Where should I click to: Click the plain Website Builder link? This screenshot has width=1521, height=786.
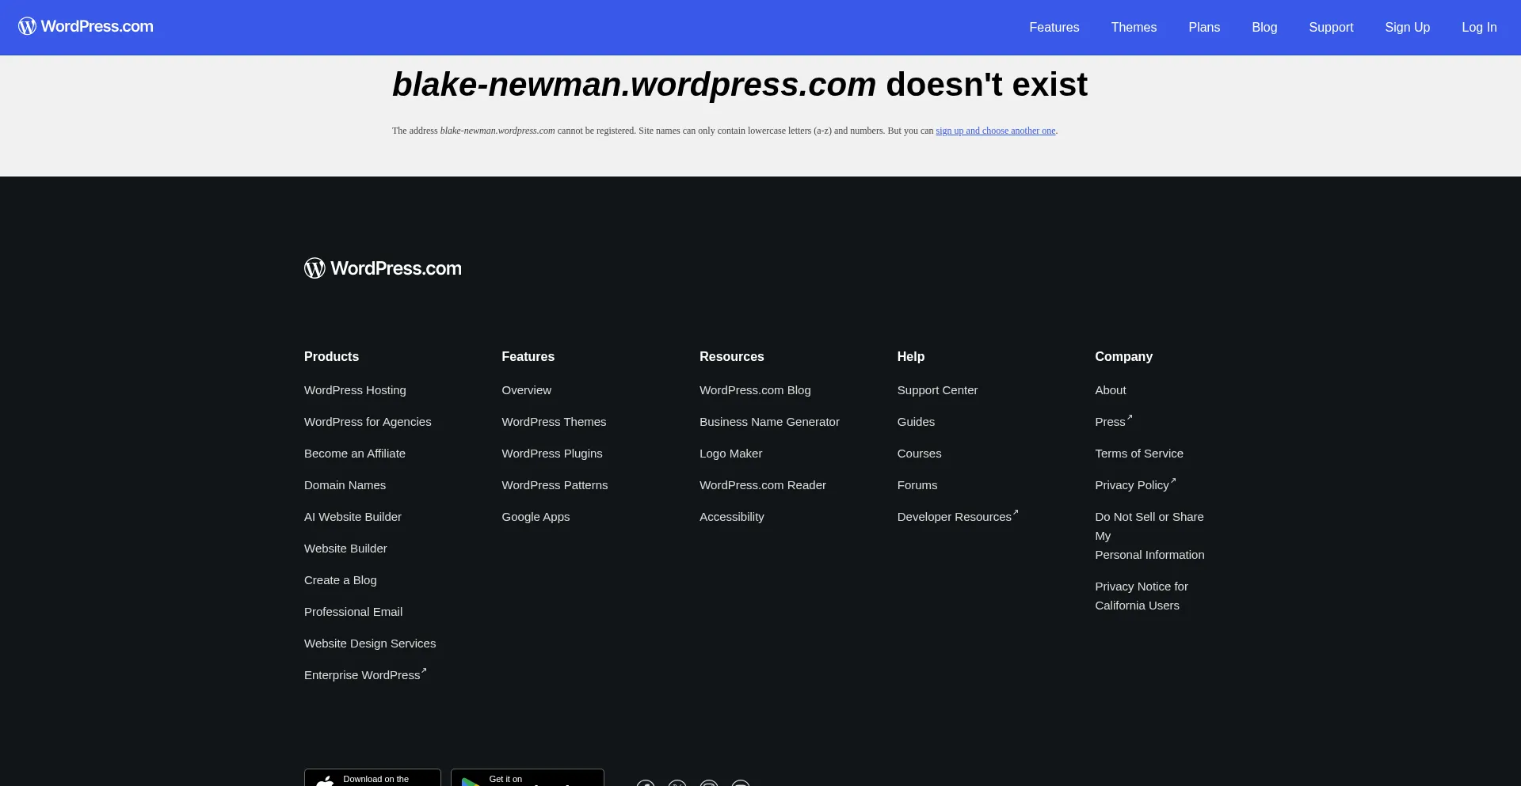(345, 549)
